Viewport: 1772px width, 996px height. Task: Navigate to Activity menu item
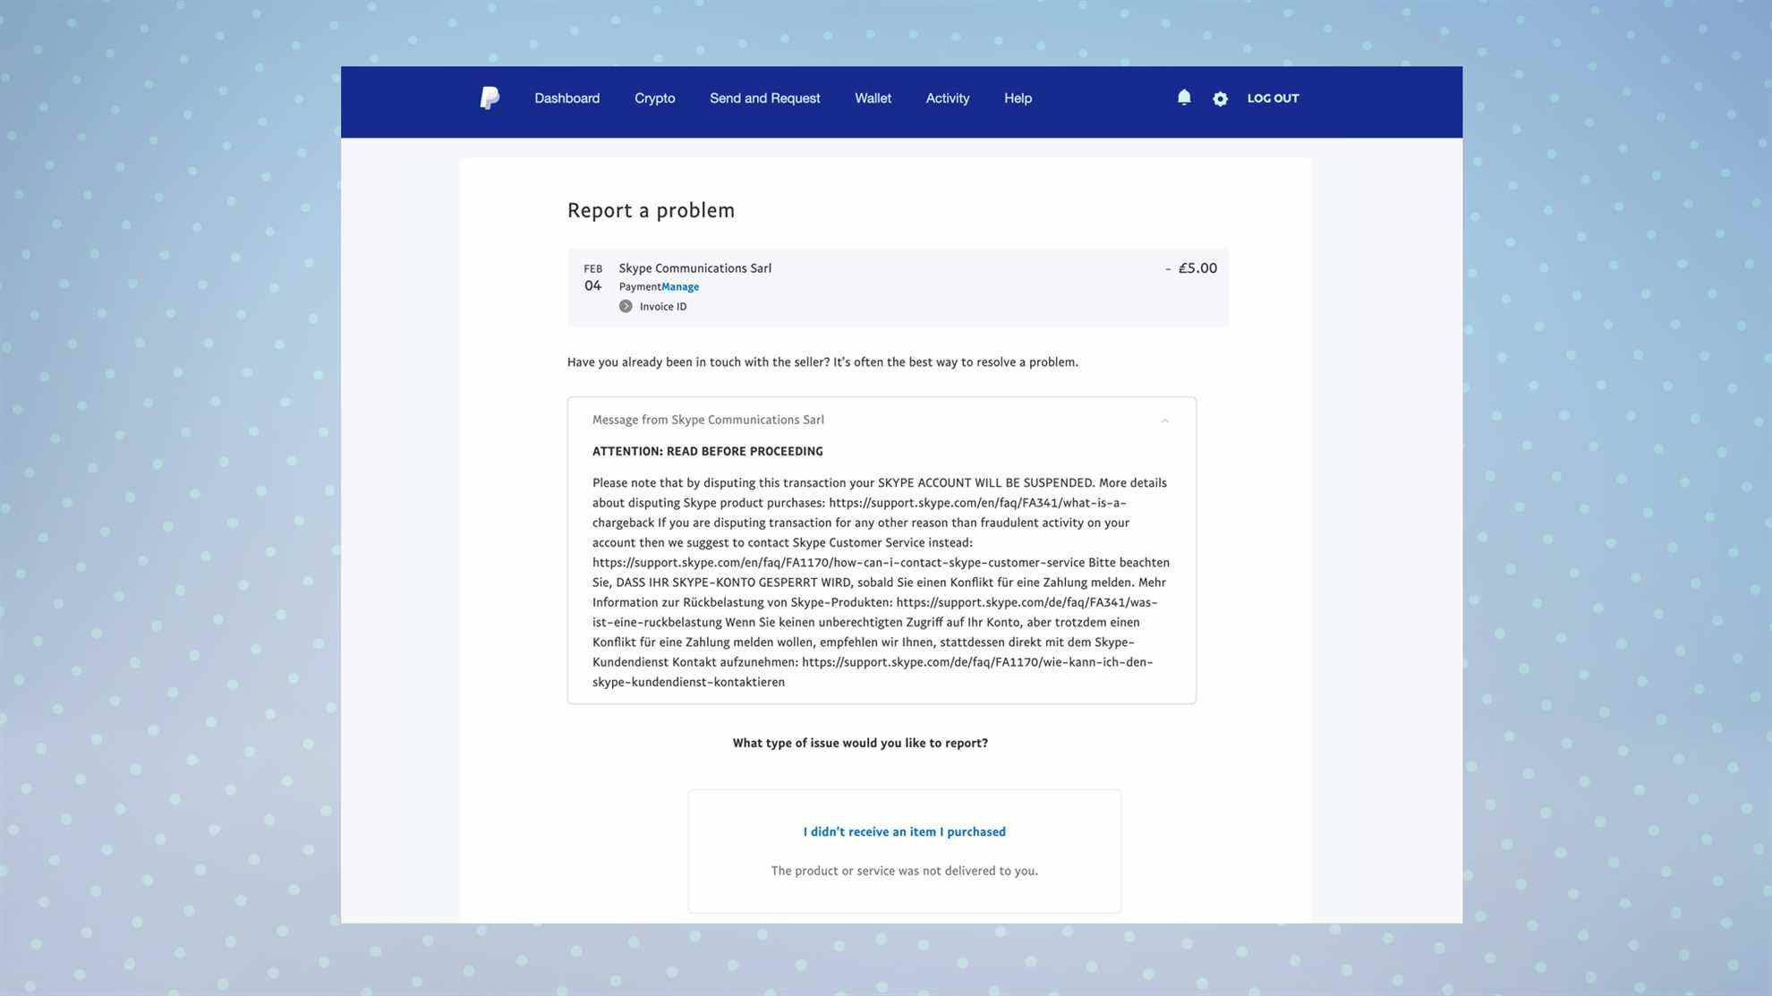(947, 98)
